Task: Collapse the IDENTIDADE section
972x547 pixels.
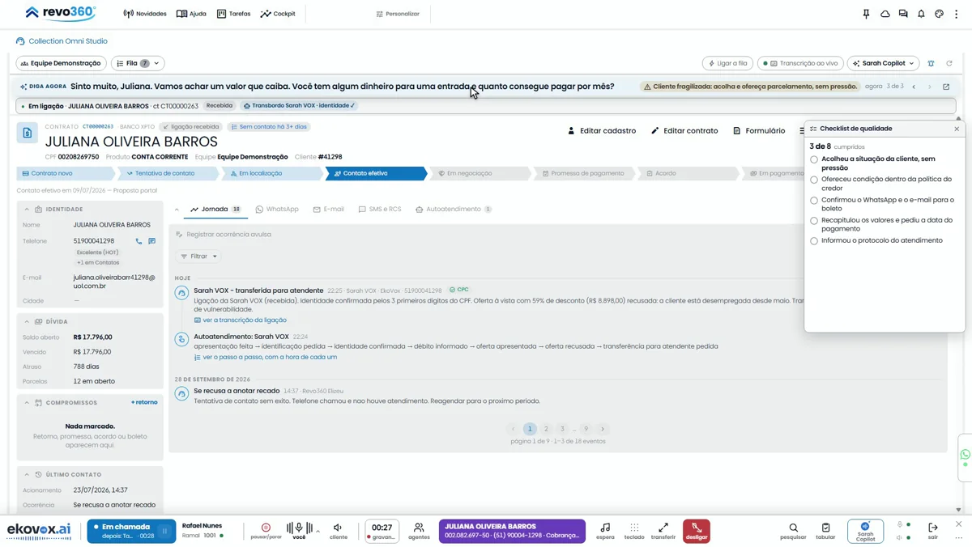Action: click(26, 210)
